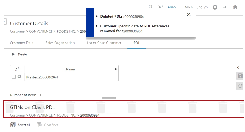Switch to the Customer Data tab
Viewport: 245px width, 132px height.
(x=22, y=43)
